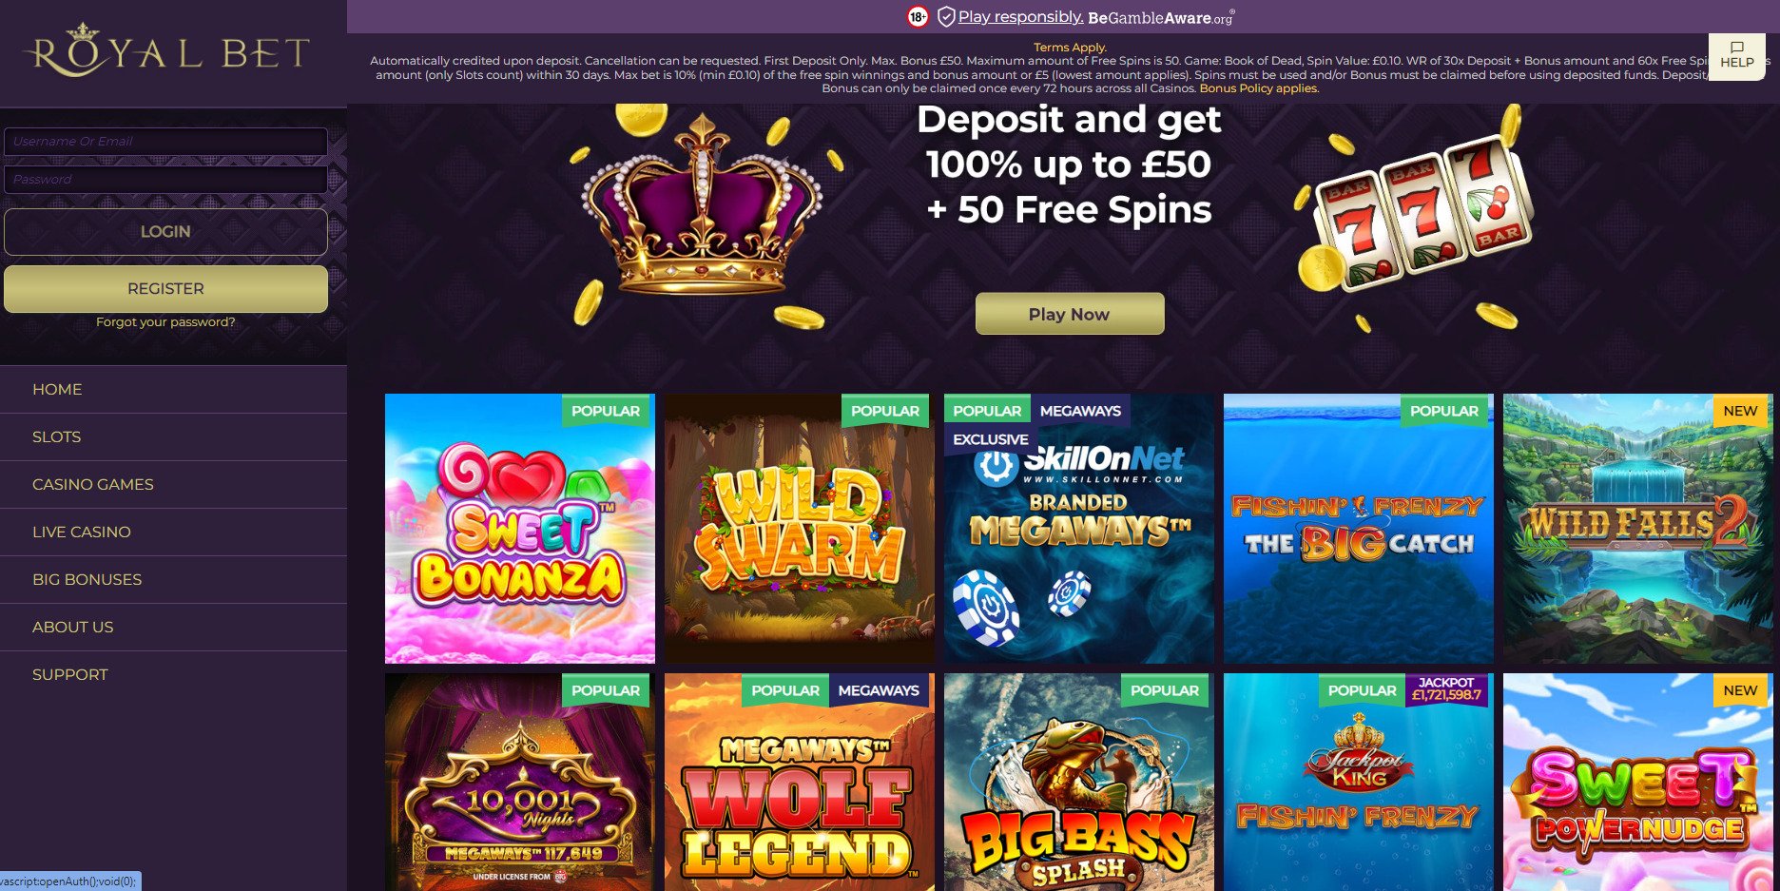
Task: Open the Help chat icon
Action: point(1736,56)
